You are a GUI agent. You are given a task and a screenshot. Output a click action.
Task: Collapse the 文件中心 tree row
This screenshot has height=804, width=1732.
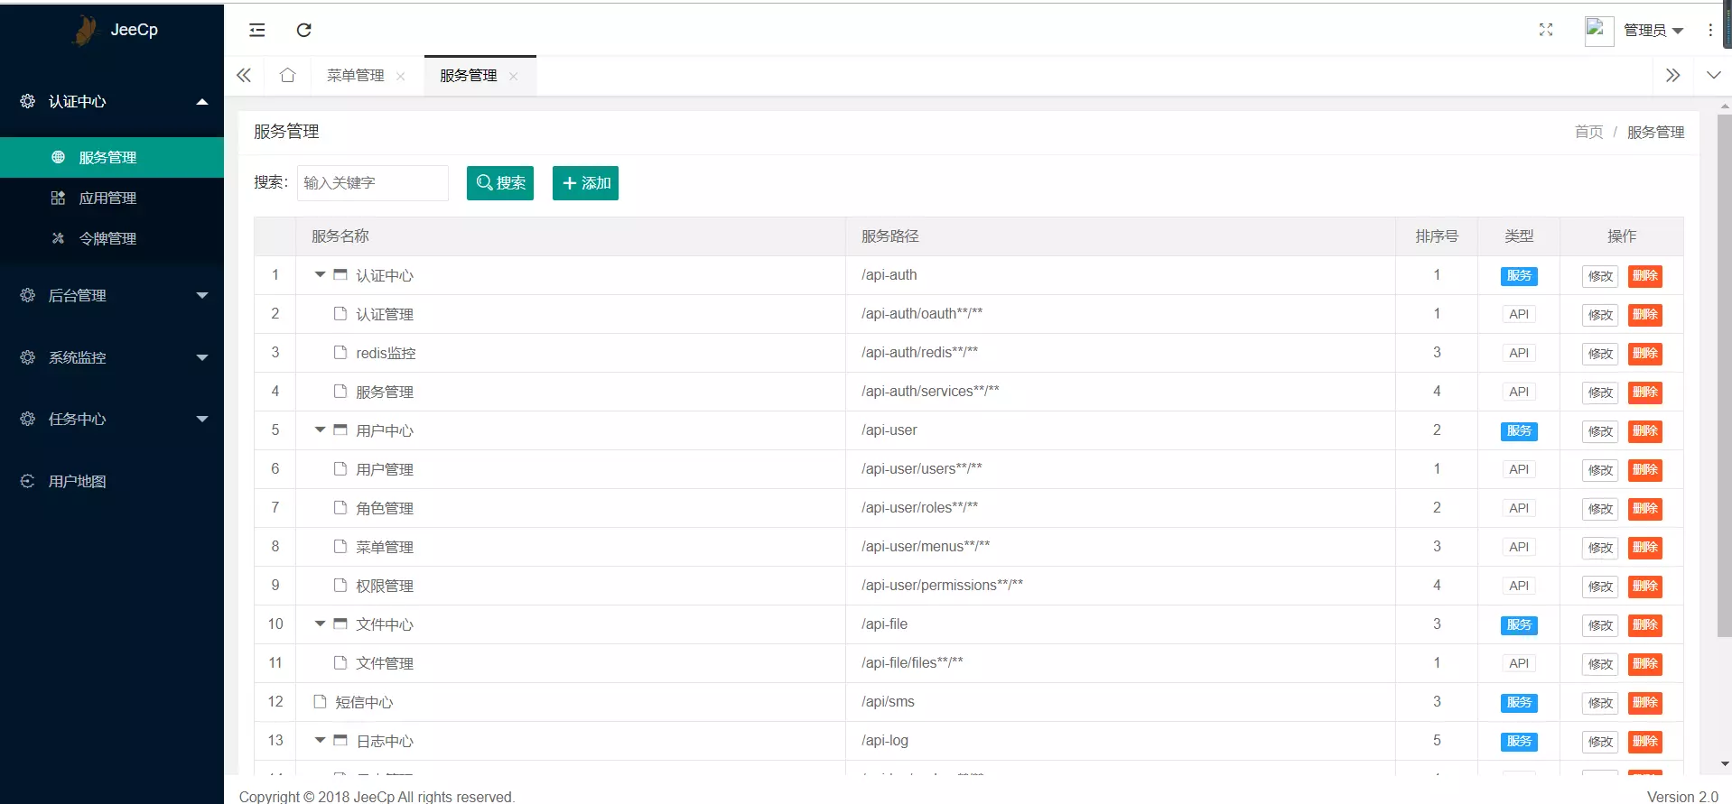(320, 624)
